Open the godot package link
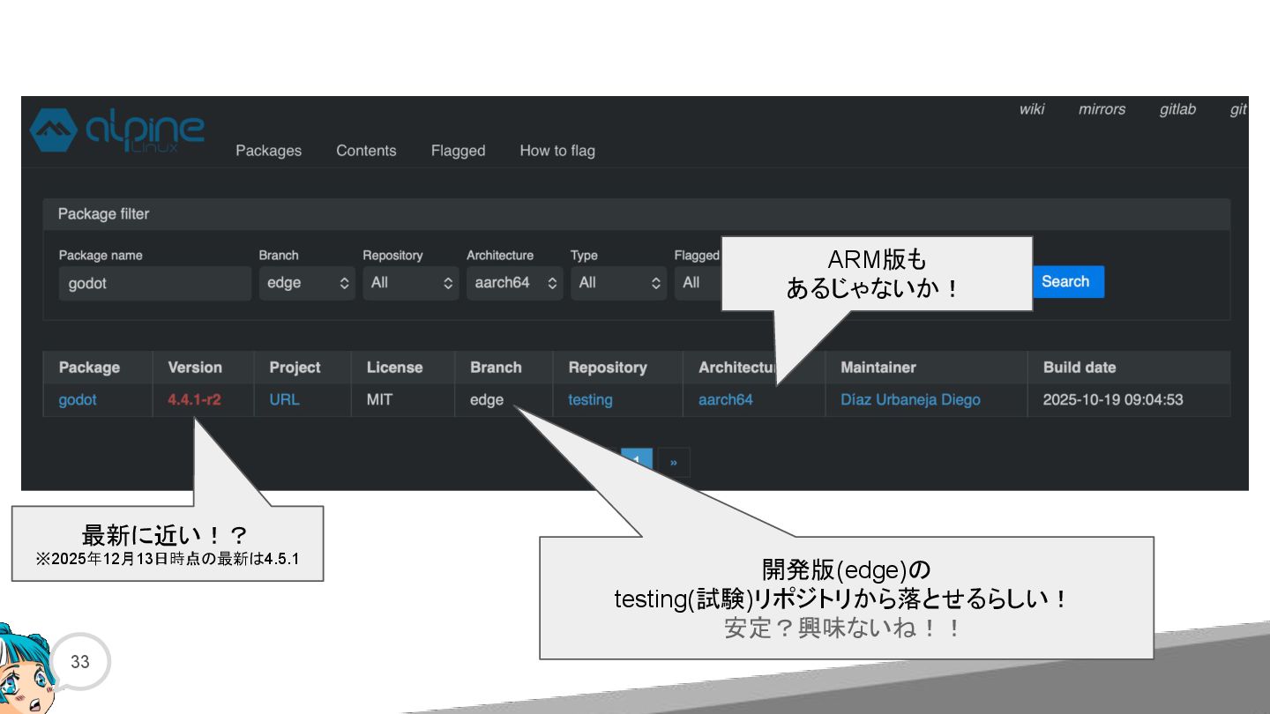1270x714 pixels. tap(78, 399)
